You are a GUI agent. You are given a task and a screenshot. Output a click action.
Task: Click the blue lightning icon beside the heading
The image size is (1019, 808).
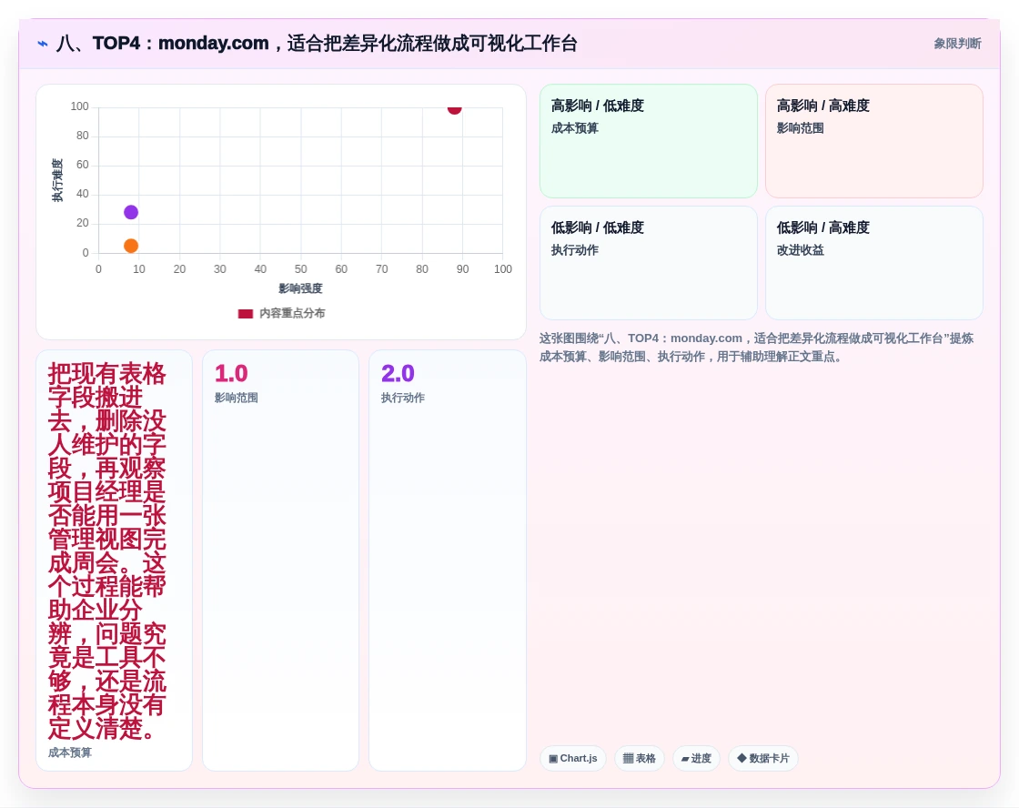pyautogui.click(x=43, y=44)
